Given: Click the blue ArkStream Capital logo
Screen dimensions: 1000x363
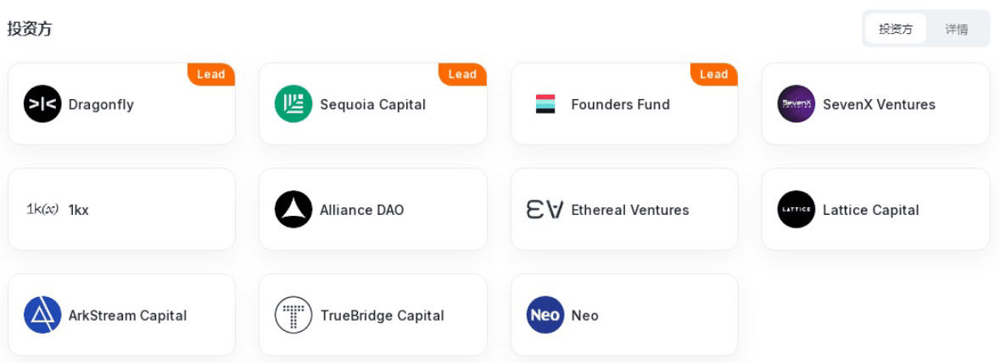Looking at the screenshot, I should pos(42,315).
